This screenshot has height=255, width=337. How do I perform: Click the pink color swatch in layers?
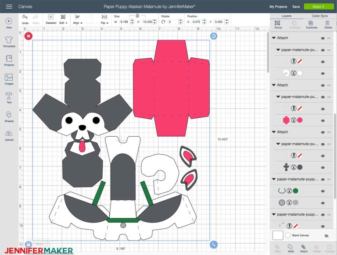coord(300,120)
